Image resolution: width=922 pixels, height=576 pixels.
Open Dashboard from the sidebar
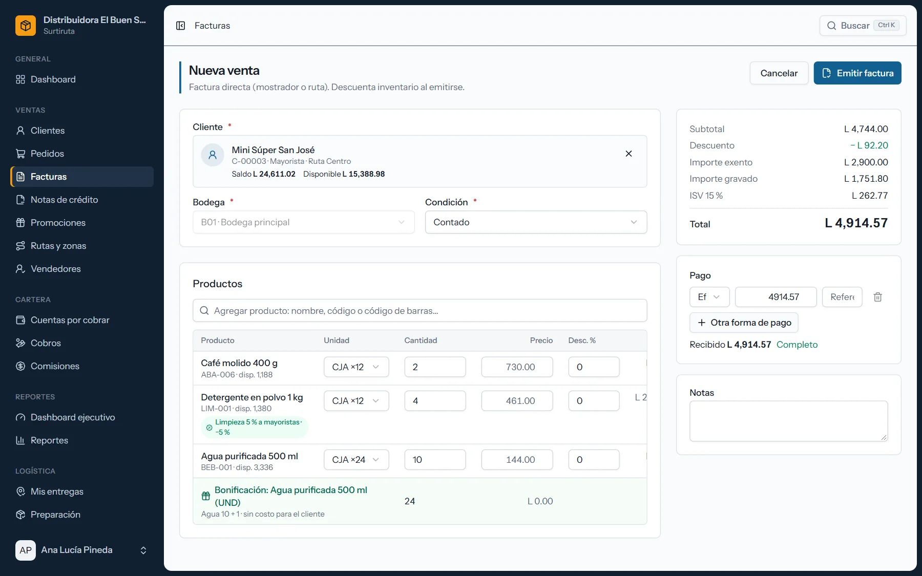click(x=82, y=79)
